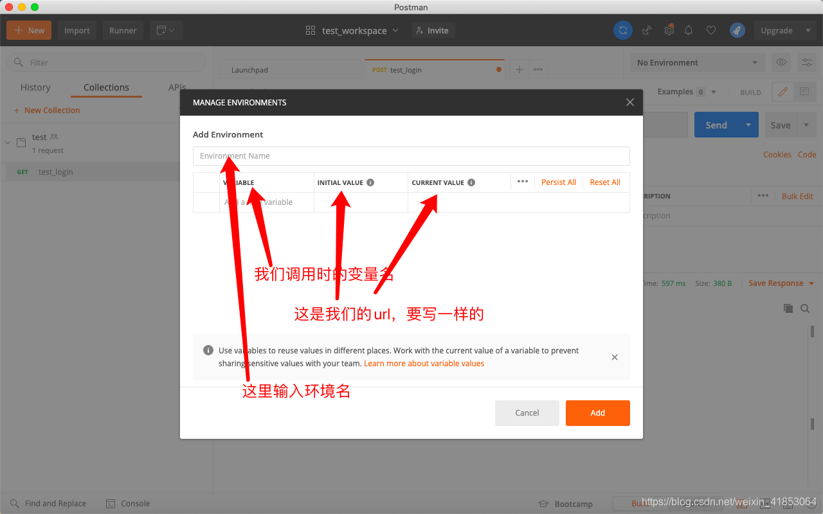The image size is (823, 514).
Task: Open the variables table ellipsis menu
Action: [x=523, y=182]
